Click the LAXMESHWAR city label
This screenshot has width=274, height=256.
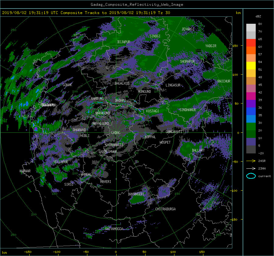click(x=108, y=151)
